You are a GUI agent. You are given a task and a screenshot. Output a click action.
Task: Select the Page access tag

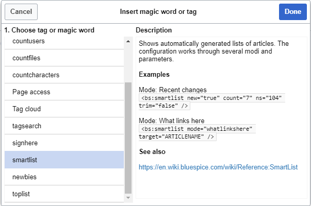click(x=64, y=92)
